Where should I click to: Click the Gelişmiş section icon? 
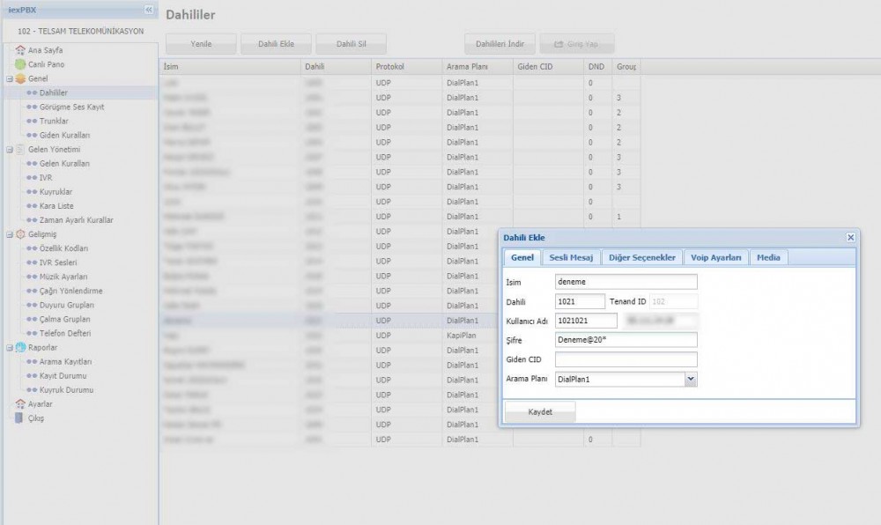click(20, 234)
